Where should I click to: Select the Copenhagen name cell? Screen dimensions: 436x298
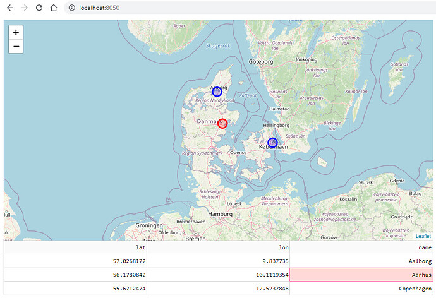361,289
